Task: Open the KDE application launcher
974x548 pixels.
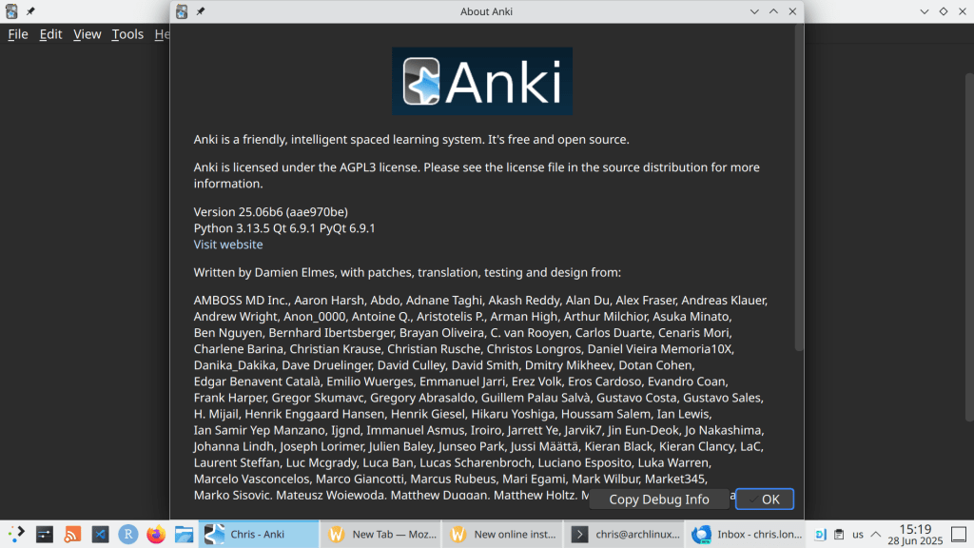Action: tap(16, 535)
